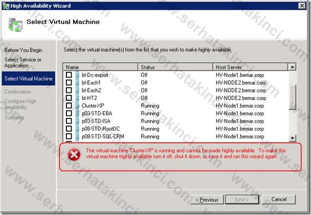Open the Confirmation step
Image resolution: width=311 pixels, height=215 pixels.
18,92
